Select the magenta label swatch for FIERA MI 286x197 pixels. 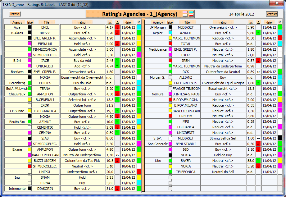[x=30, y=44]
